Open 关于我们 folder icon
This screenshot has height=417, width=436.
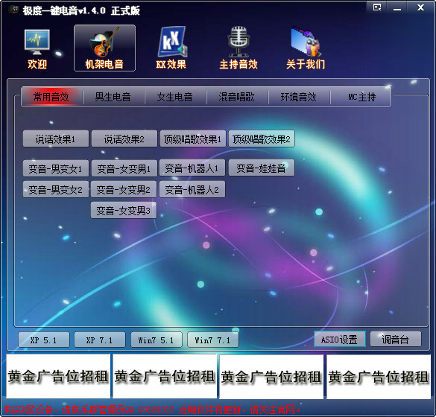[x=306, y=48]
